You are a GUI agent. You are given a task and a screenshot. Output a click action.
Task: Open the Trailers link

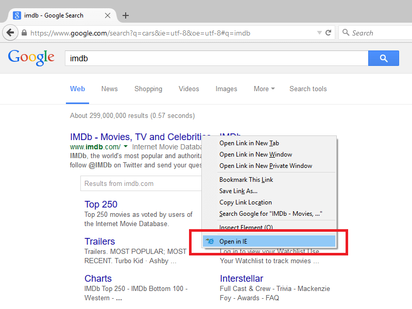pyautogui.click(x=99, y=241)
